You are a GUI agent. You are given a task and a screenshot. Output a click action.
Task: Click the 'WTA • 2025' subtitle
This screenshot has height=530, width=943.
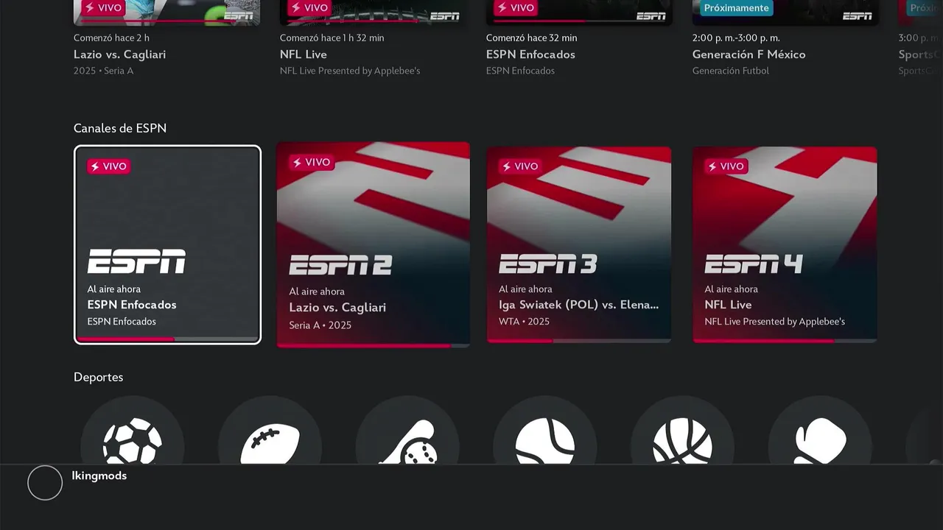pos(524,322)
